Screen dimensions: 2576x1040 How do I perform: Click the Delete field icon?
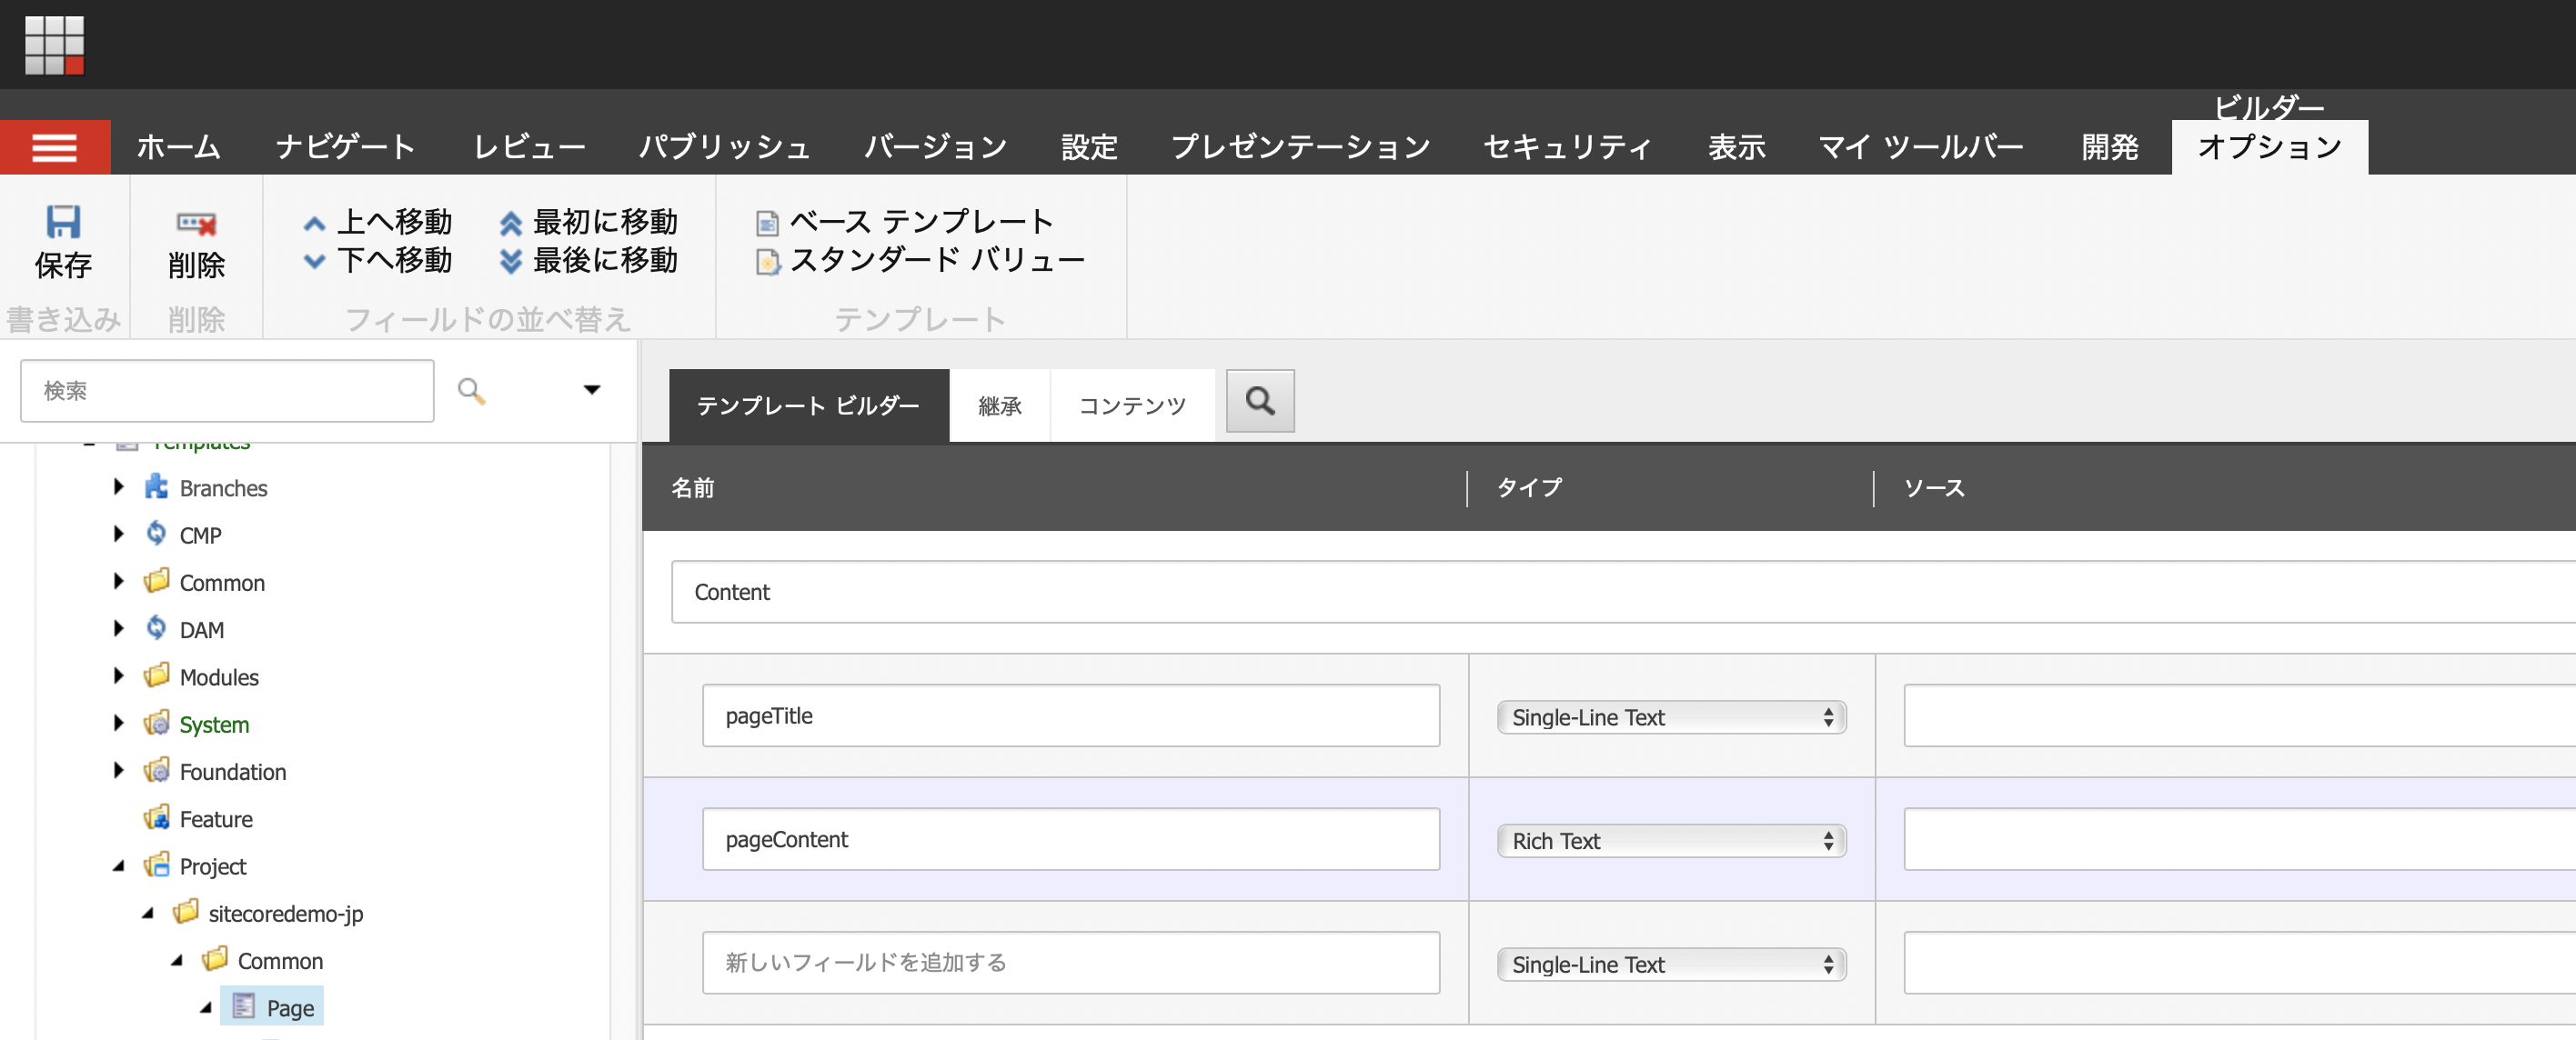point(196,223)
